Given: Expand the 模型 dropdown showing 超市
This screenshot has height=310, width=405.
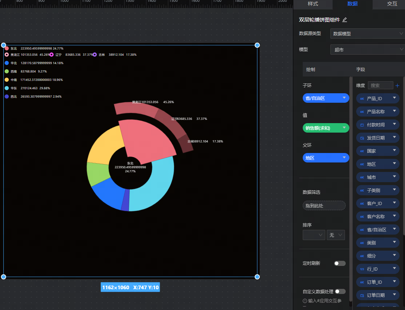Looking at the screenshot, I should 368,50.
